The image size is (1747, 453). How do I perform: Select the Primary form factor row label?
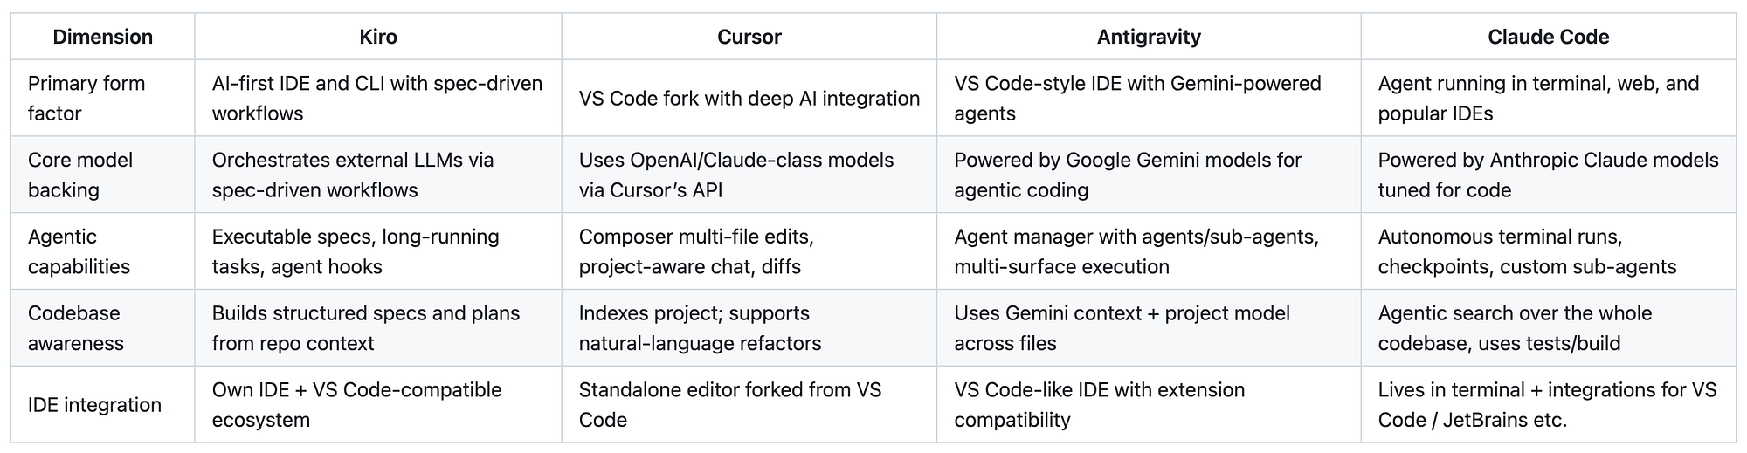[x=103, y=98]
